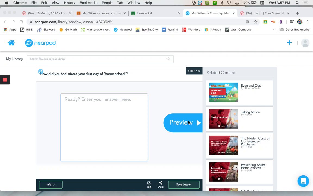Switch to Ms. Wilson's Lessons tab
This screenshot has height=196, width=313.
(101, 13)
